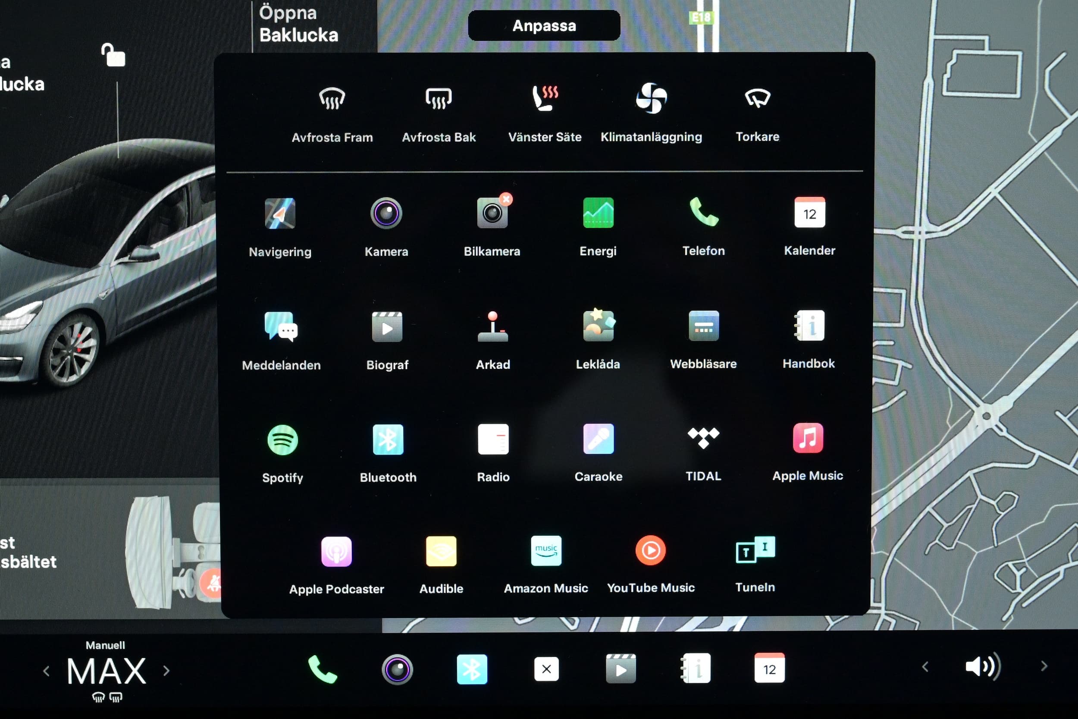Open Klimatanläggning climate control
The width and height of the screenshot is (1078, 719).
click(x=651, y=97)
